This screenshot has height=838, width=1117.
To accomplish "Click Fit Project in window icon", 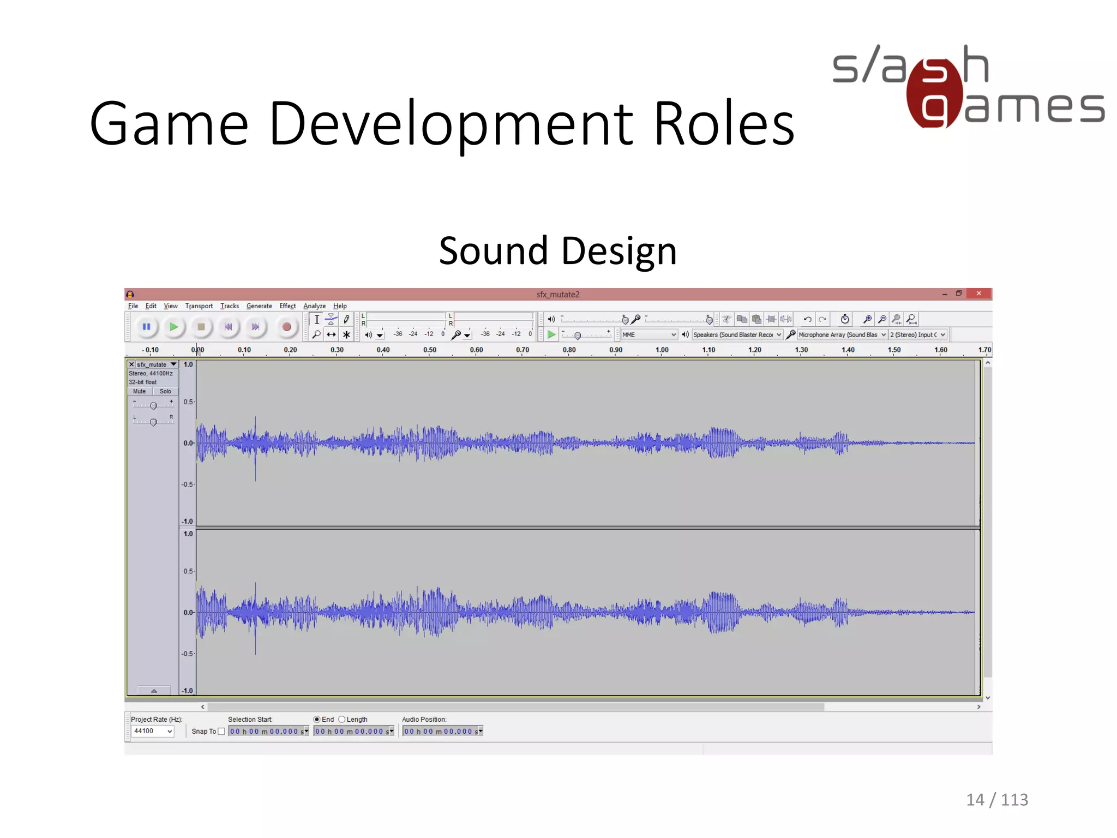I will coord(911,319).
